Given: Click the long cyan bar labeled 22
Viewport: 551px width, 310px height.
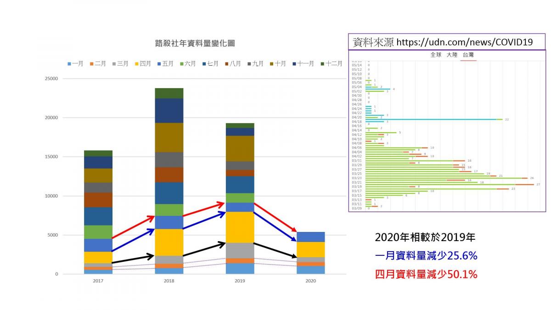Looking at the screenshot, I should (431, 119).
